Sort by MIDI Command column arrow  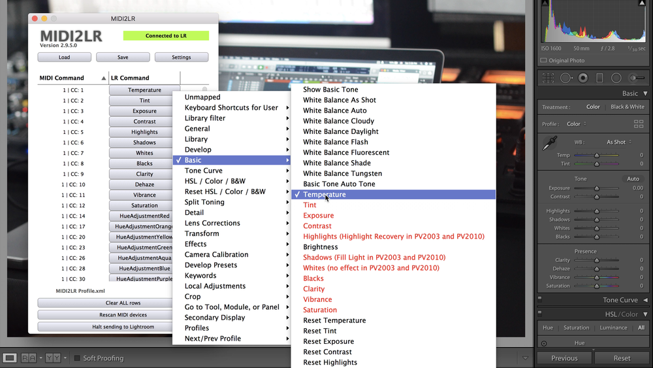click(x=103, y=78)
